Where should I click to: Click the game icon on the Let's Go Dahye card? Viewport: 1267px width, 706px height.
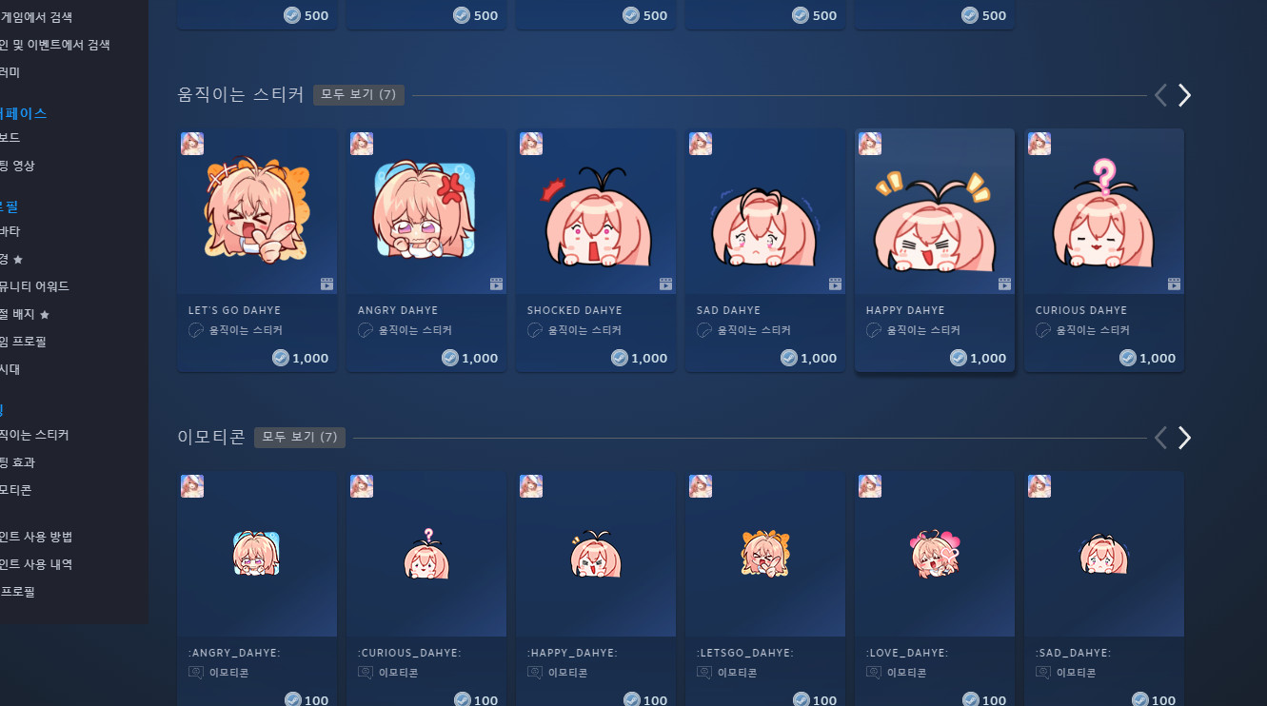coord(192,144)
